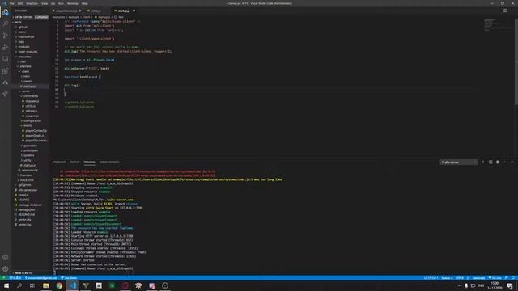
Task: Click the Windows Start button
Action: (x=6, y=285)
